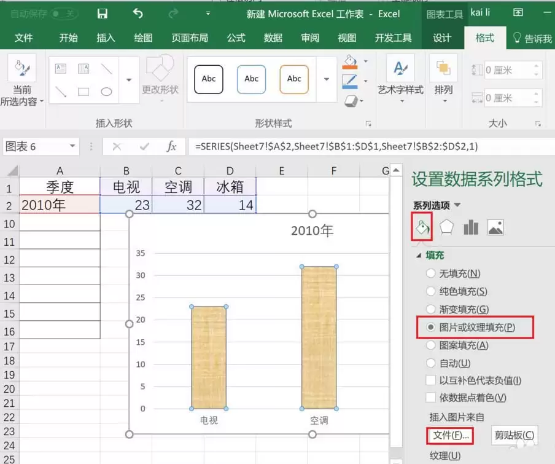Select cell A2 containing 2010年
This screenshot has height=464, width=555.
point(60,205)
